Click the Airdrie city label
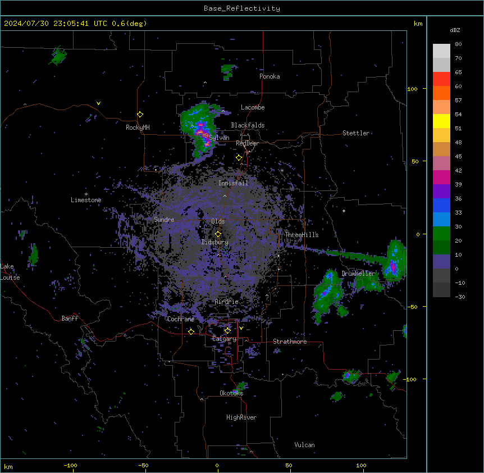This screenshot has width=484, height=473. coord(227,302)
